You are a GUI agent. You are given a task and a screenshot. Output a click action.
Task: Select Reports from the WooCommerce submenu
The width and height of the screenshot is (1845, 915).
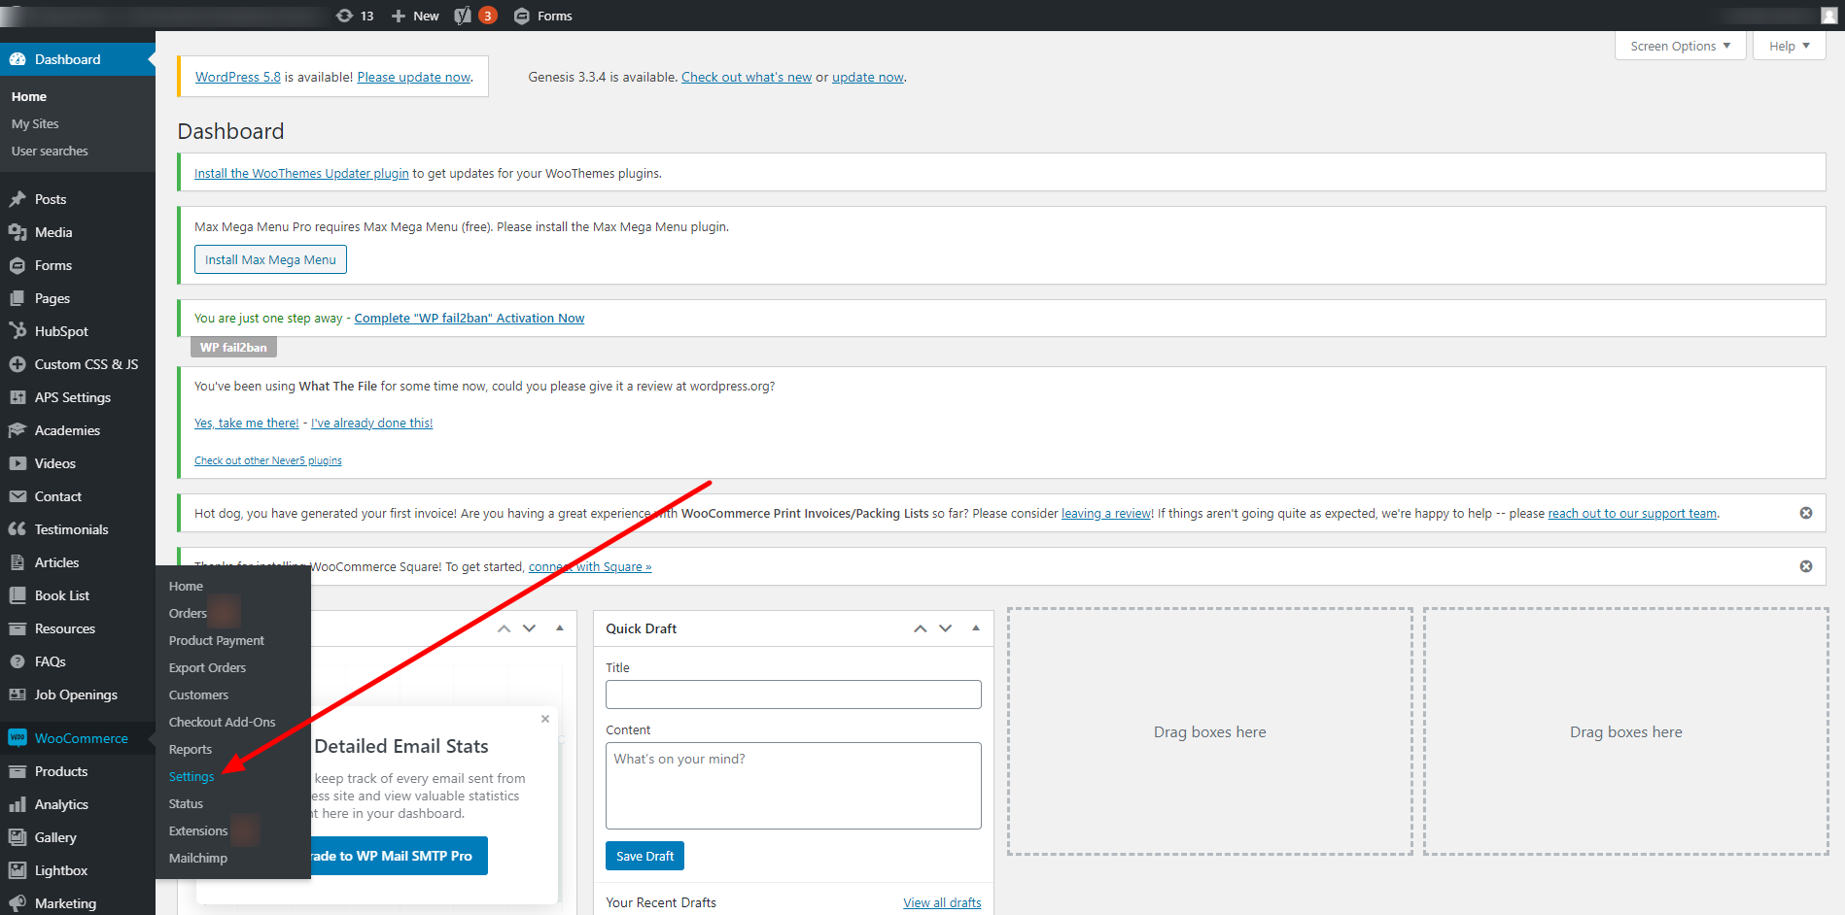pyautogui.click(x=191, y=749)
